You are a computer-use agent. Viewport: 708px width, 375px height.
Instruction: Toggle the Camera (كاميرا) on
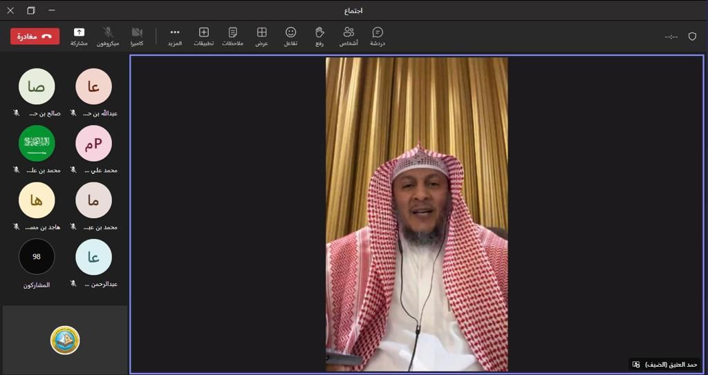click(x=137, y=37)
